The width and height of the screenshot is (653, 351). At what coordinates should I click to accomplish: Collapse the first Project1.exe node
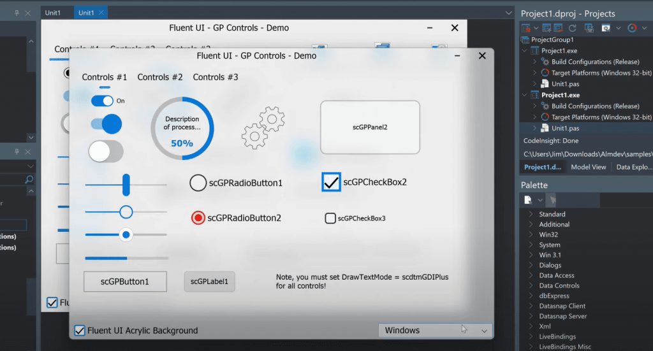pos(524,50)
